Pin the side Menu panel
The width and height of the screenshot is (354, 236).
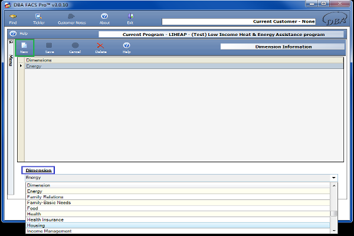(11, 42)
